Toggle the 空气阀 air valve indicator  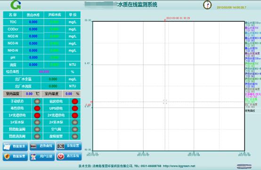(75, 129)
